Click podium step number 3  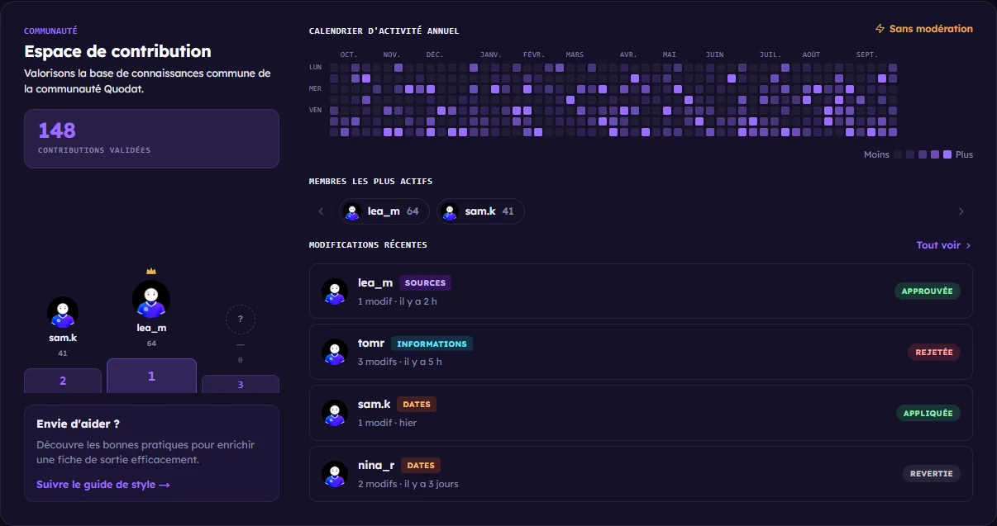tap(241, 385)
